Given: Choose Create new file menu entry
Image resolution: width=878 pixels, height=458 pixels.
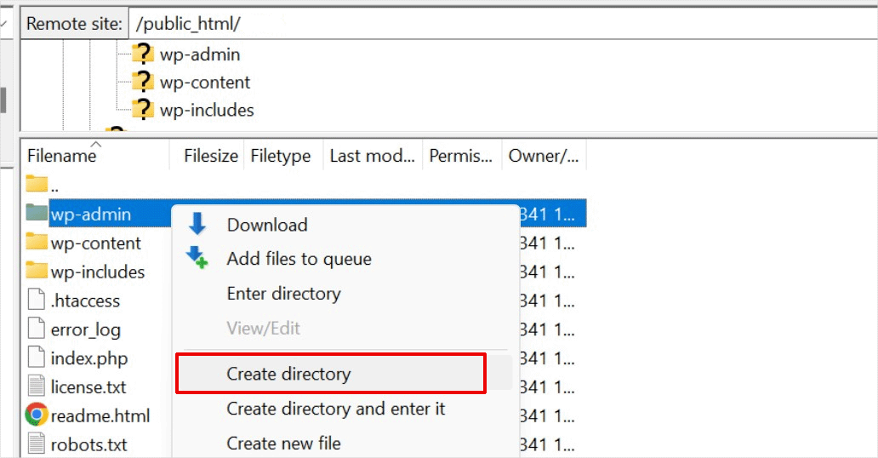Looking at the screenshot, I should coord(283,444).
